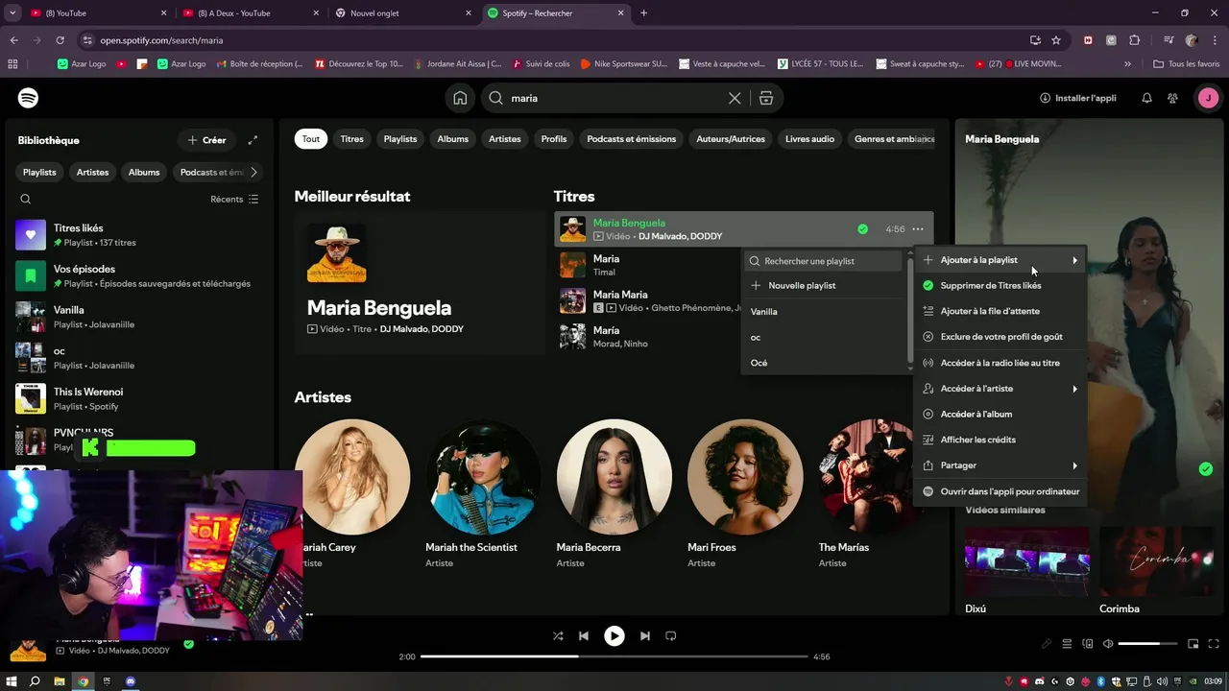Click the maria search input field
Image resolution: width=1229 pixels, height=691 pixels.
tap(614, 98)
